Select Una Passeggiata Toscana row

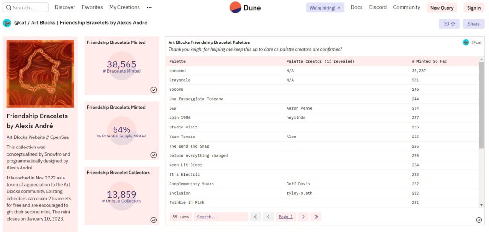coord(322,99)
